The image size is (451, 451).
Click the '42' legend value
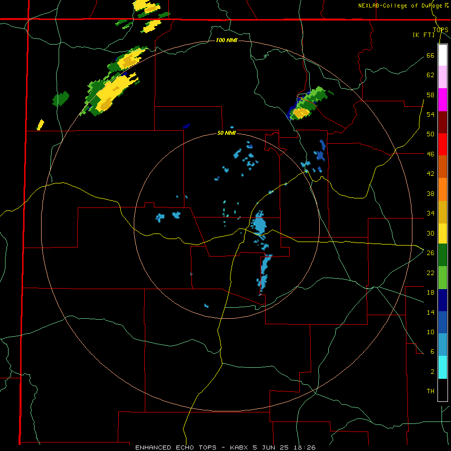pos(430,174)
